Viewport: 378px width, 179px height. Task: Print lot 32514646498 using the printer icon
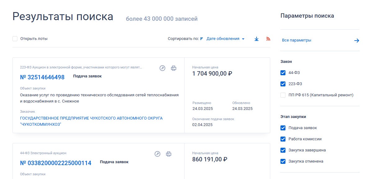174,68
